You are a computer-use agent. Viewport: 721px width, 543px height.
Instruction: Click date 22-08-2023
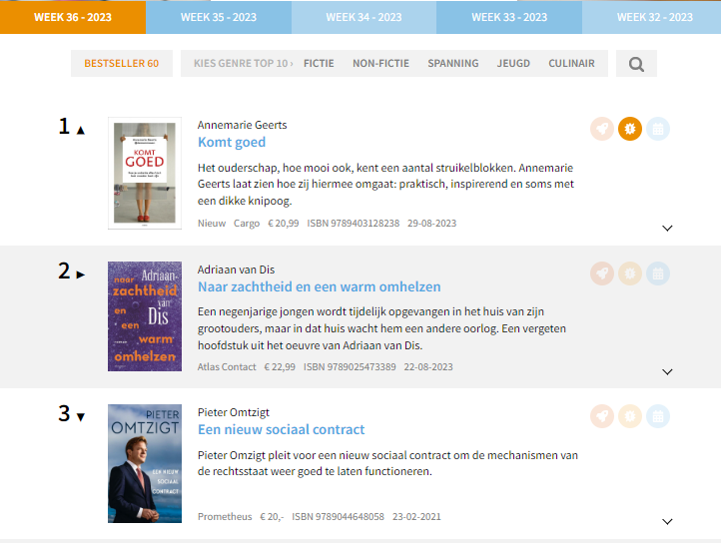click(x=428, y=367)
